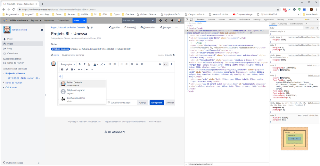Viewport: 320px width, 166px height.
Task: Show more Styles pane tabs chevron
Action: coord(306,24)
